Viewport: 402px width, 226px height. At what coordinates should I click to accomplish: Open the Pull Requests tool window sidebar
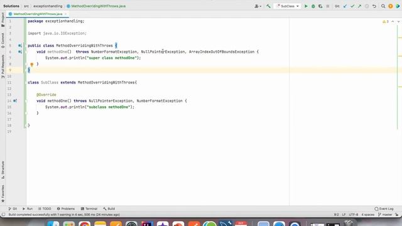point(3,67)
